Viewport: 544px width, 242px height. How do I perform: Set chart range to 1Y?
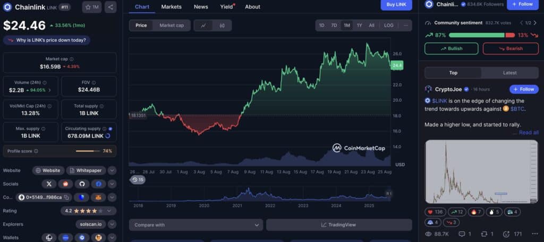[360, 25]
